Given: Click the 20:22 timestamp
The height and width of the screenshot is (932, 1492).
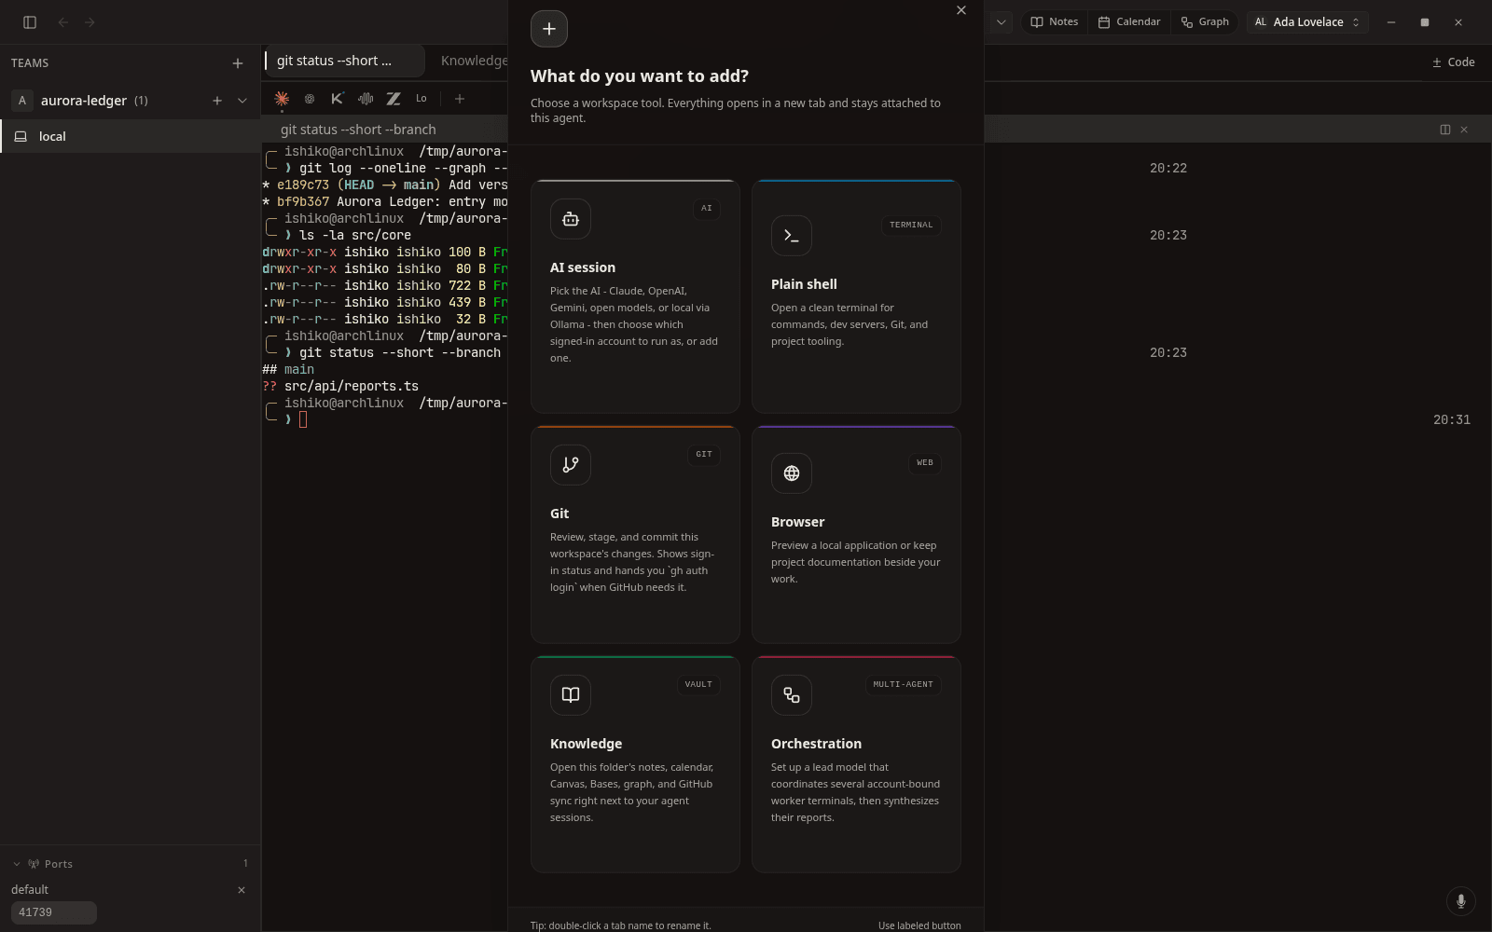Looking at the screenshot, I should tap(1168, 169).
